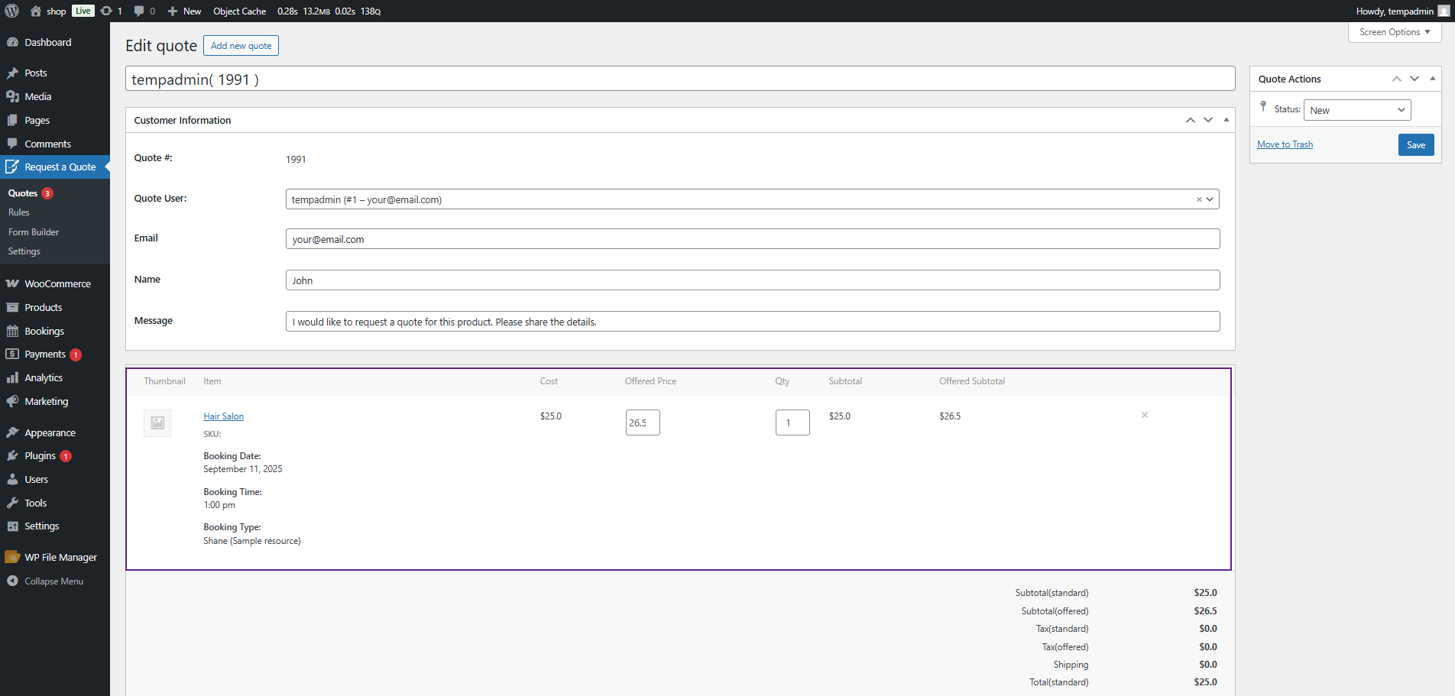Click the Save button

pyautogui.click(x=1415, y=144)
